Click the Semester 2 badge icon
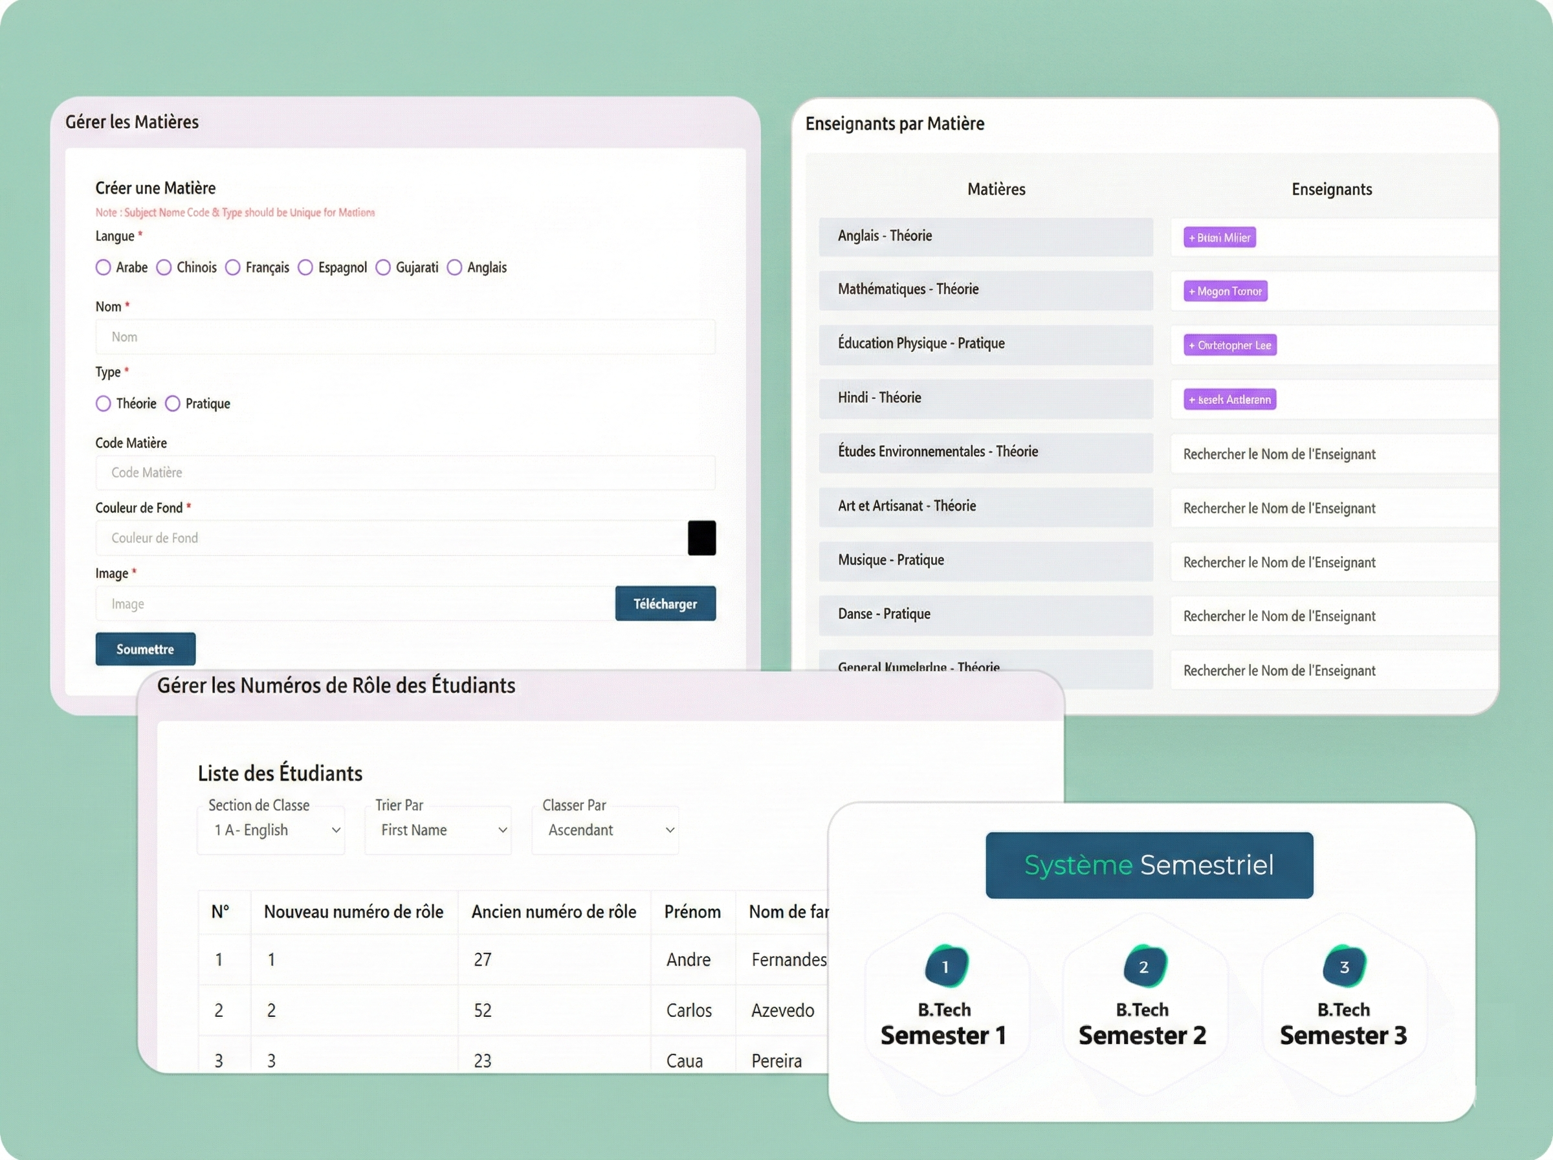The width and height of the screenshot is (1553, 1160). [1145, 966]
